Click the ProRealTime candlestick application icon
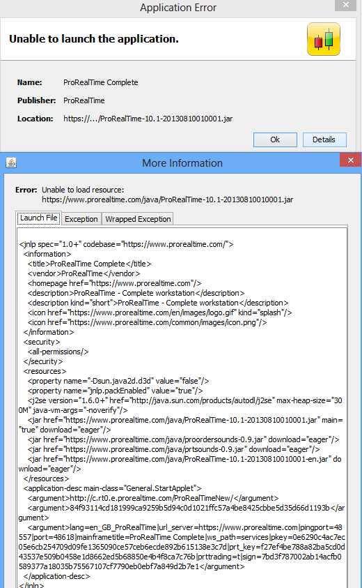Image resolution: width=362 pixels, height=588 pixels. (324, 39)
